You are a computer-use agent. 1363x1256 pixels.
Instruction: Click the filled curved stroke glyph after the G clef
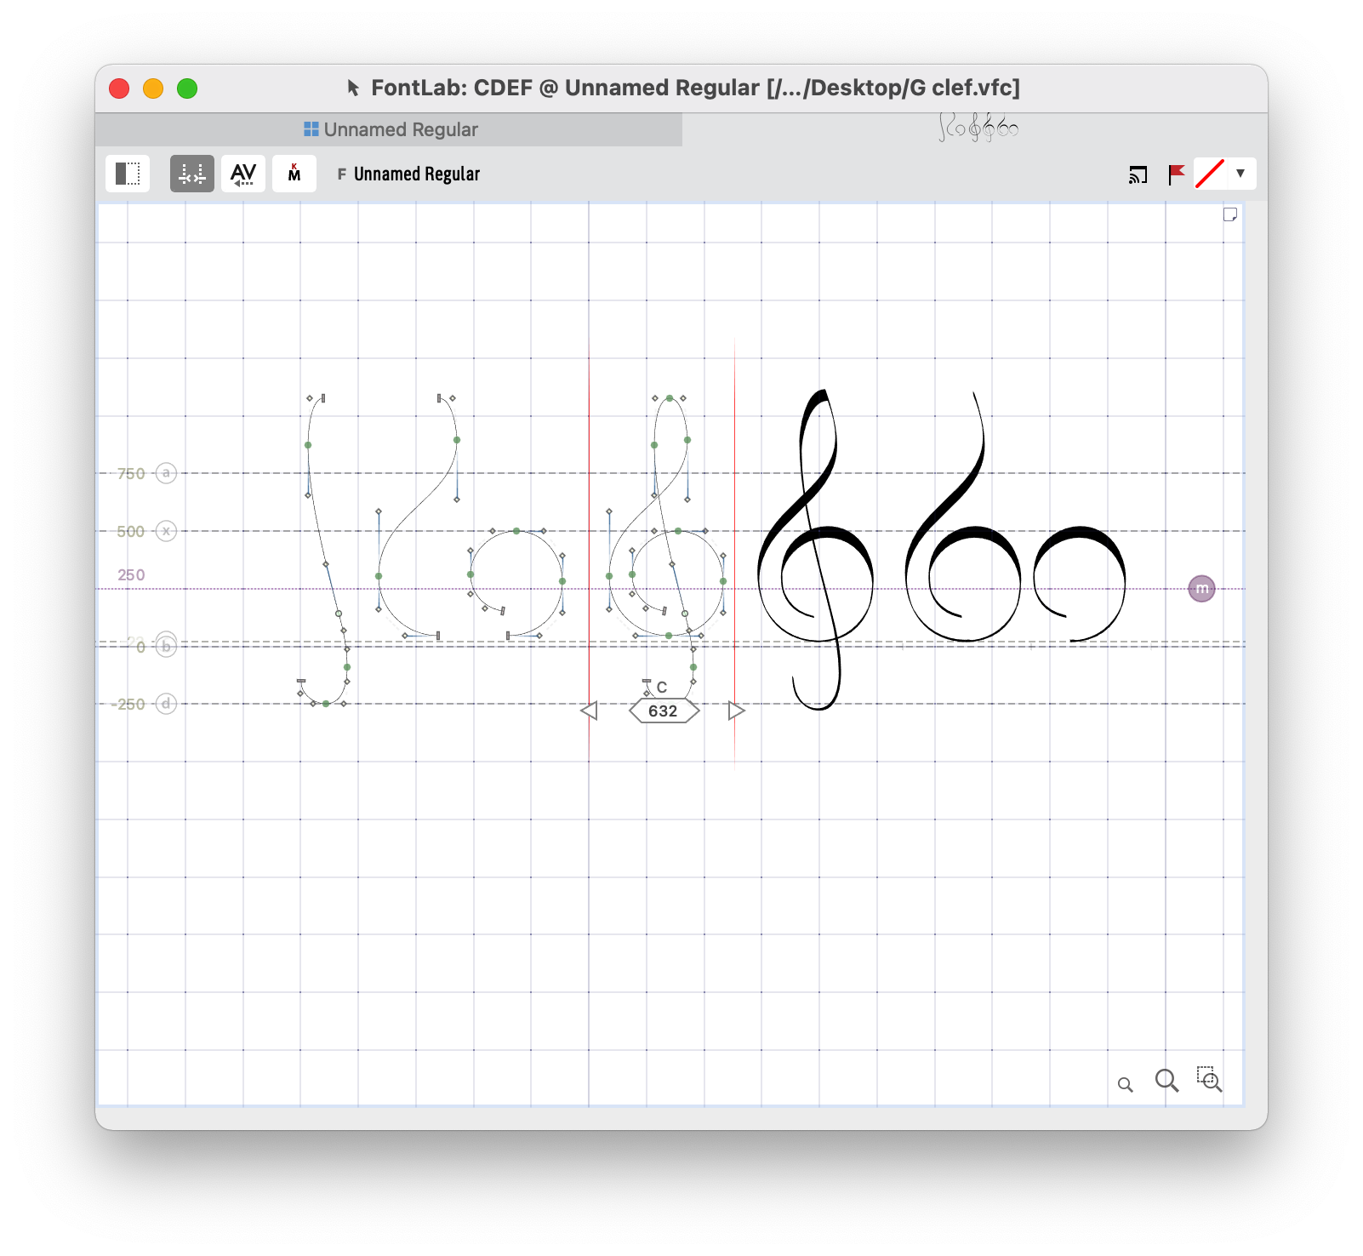(x=962, y=517)
